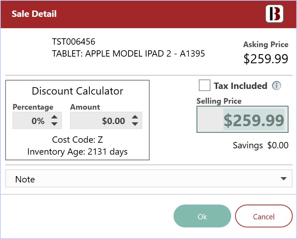297x239 pixels.
Task: Confirm the sale with Ok button
Action: click(x=202, y=216)
